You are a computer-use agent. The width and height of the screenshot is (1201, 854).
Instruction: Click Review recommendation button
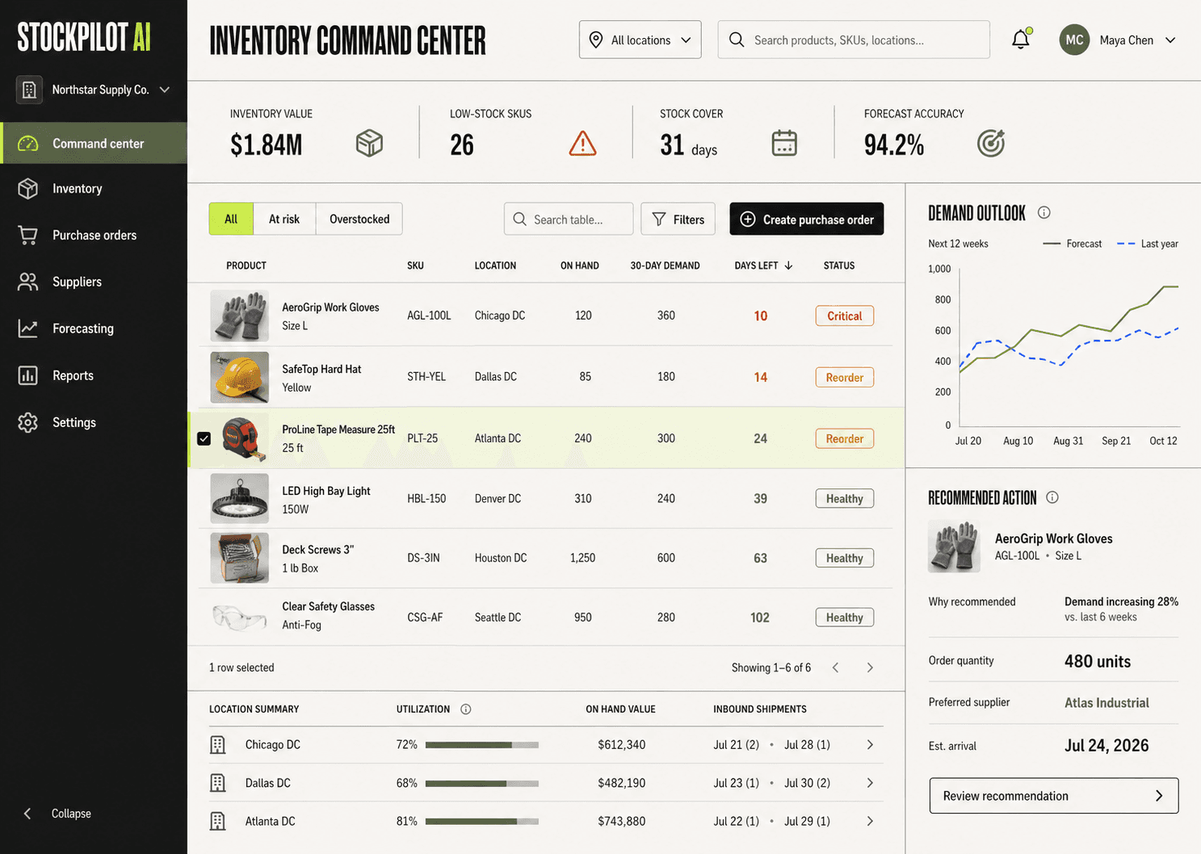point(1054,796)
